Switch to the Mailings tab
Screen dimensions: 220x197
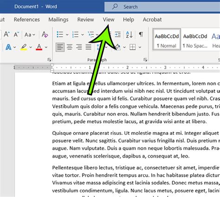tap(58, 19)
